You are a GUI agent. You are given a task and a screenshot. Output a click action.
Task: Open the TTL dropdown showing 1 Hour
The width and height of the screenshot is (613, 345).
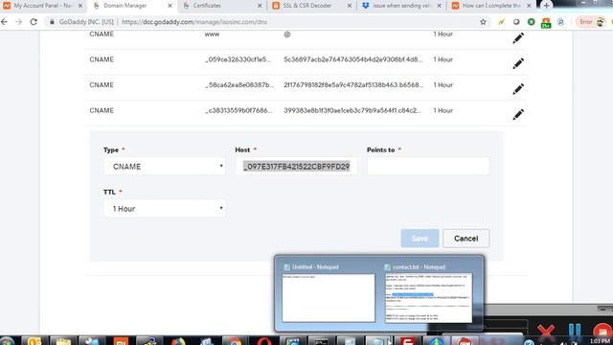click(165, 209)
